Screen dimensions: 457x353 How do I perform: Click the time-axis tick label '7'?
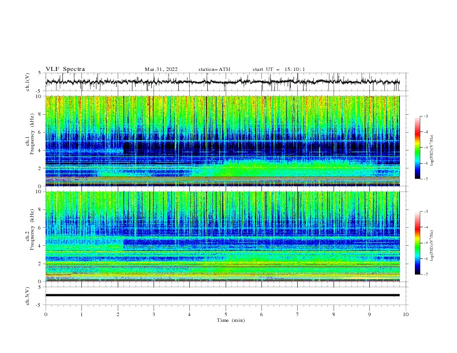tap(298, 314)
